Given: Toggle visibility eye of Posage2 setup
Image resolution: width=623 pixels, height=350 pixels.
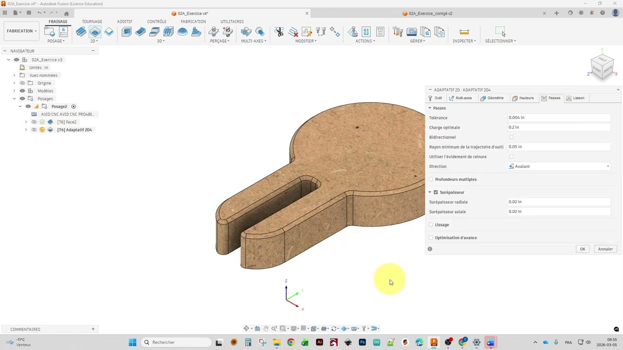Looking at the screenshot, I should coord(28,106).
